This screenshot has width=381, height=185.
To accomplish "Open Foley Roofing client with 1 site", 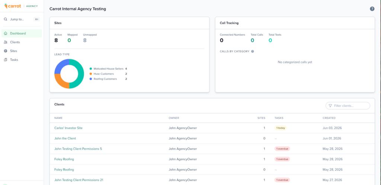I will [x=64, y=159].
